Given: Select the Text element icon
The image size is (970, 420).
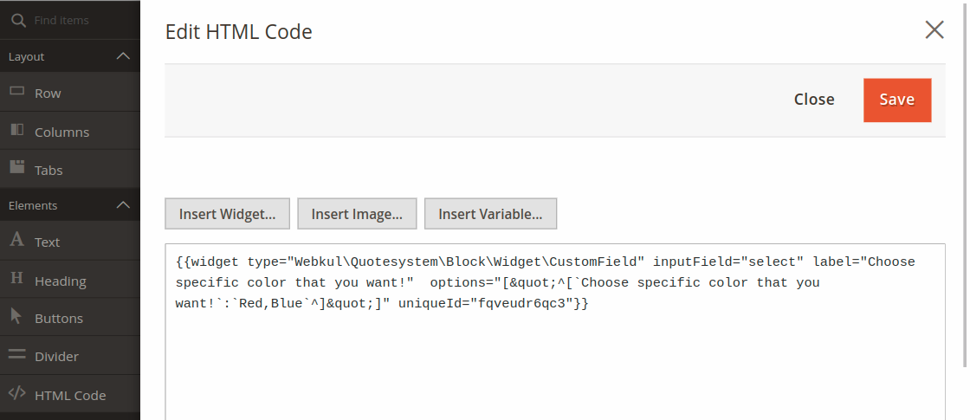Looking at the screenshot, I should point(16,241).
